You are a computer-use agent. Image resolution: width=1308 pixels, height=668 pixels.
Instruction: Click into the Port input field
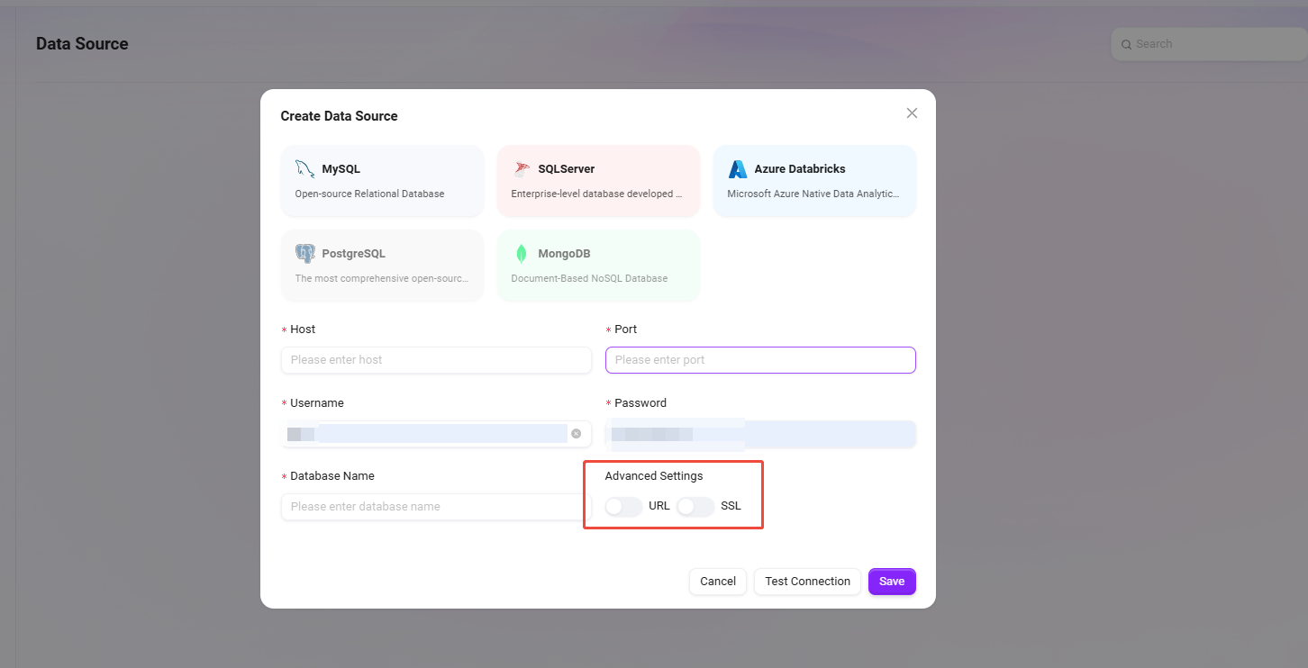tap(760, 360)
